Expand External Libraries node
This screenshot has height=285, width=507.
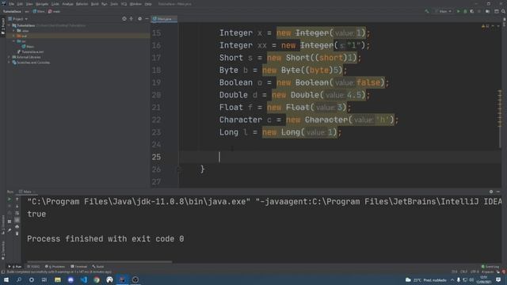[x=10, y=57]
